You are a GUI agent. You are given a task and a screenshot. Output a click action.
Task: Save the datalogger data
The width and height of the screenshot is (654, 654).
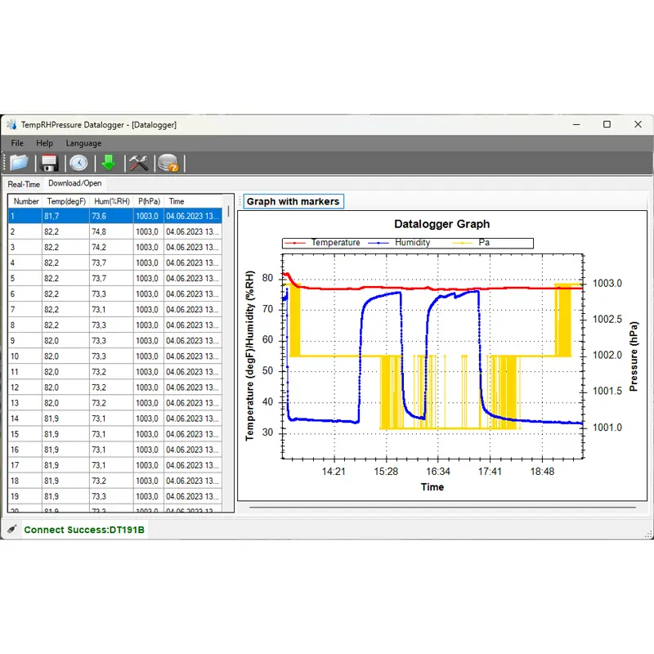coord(49,162)
